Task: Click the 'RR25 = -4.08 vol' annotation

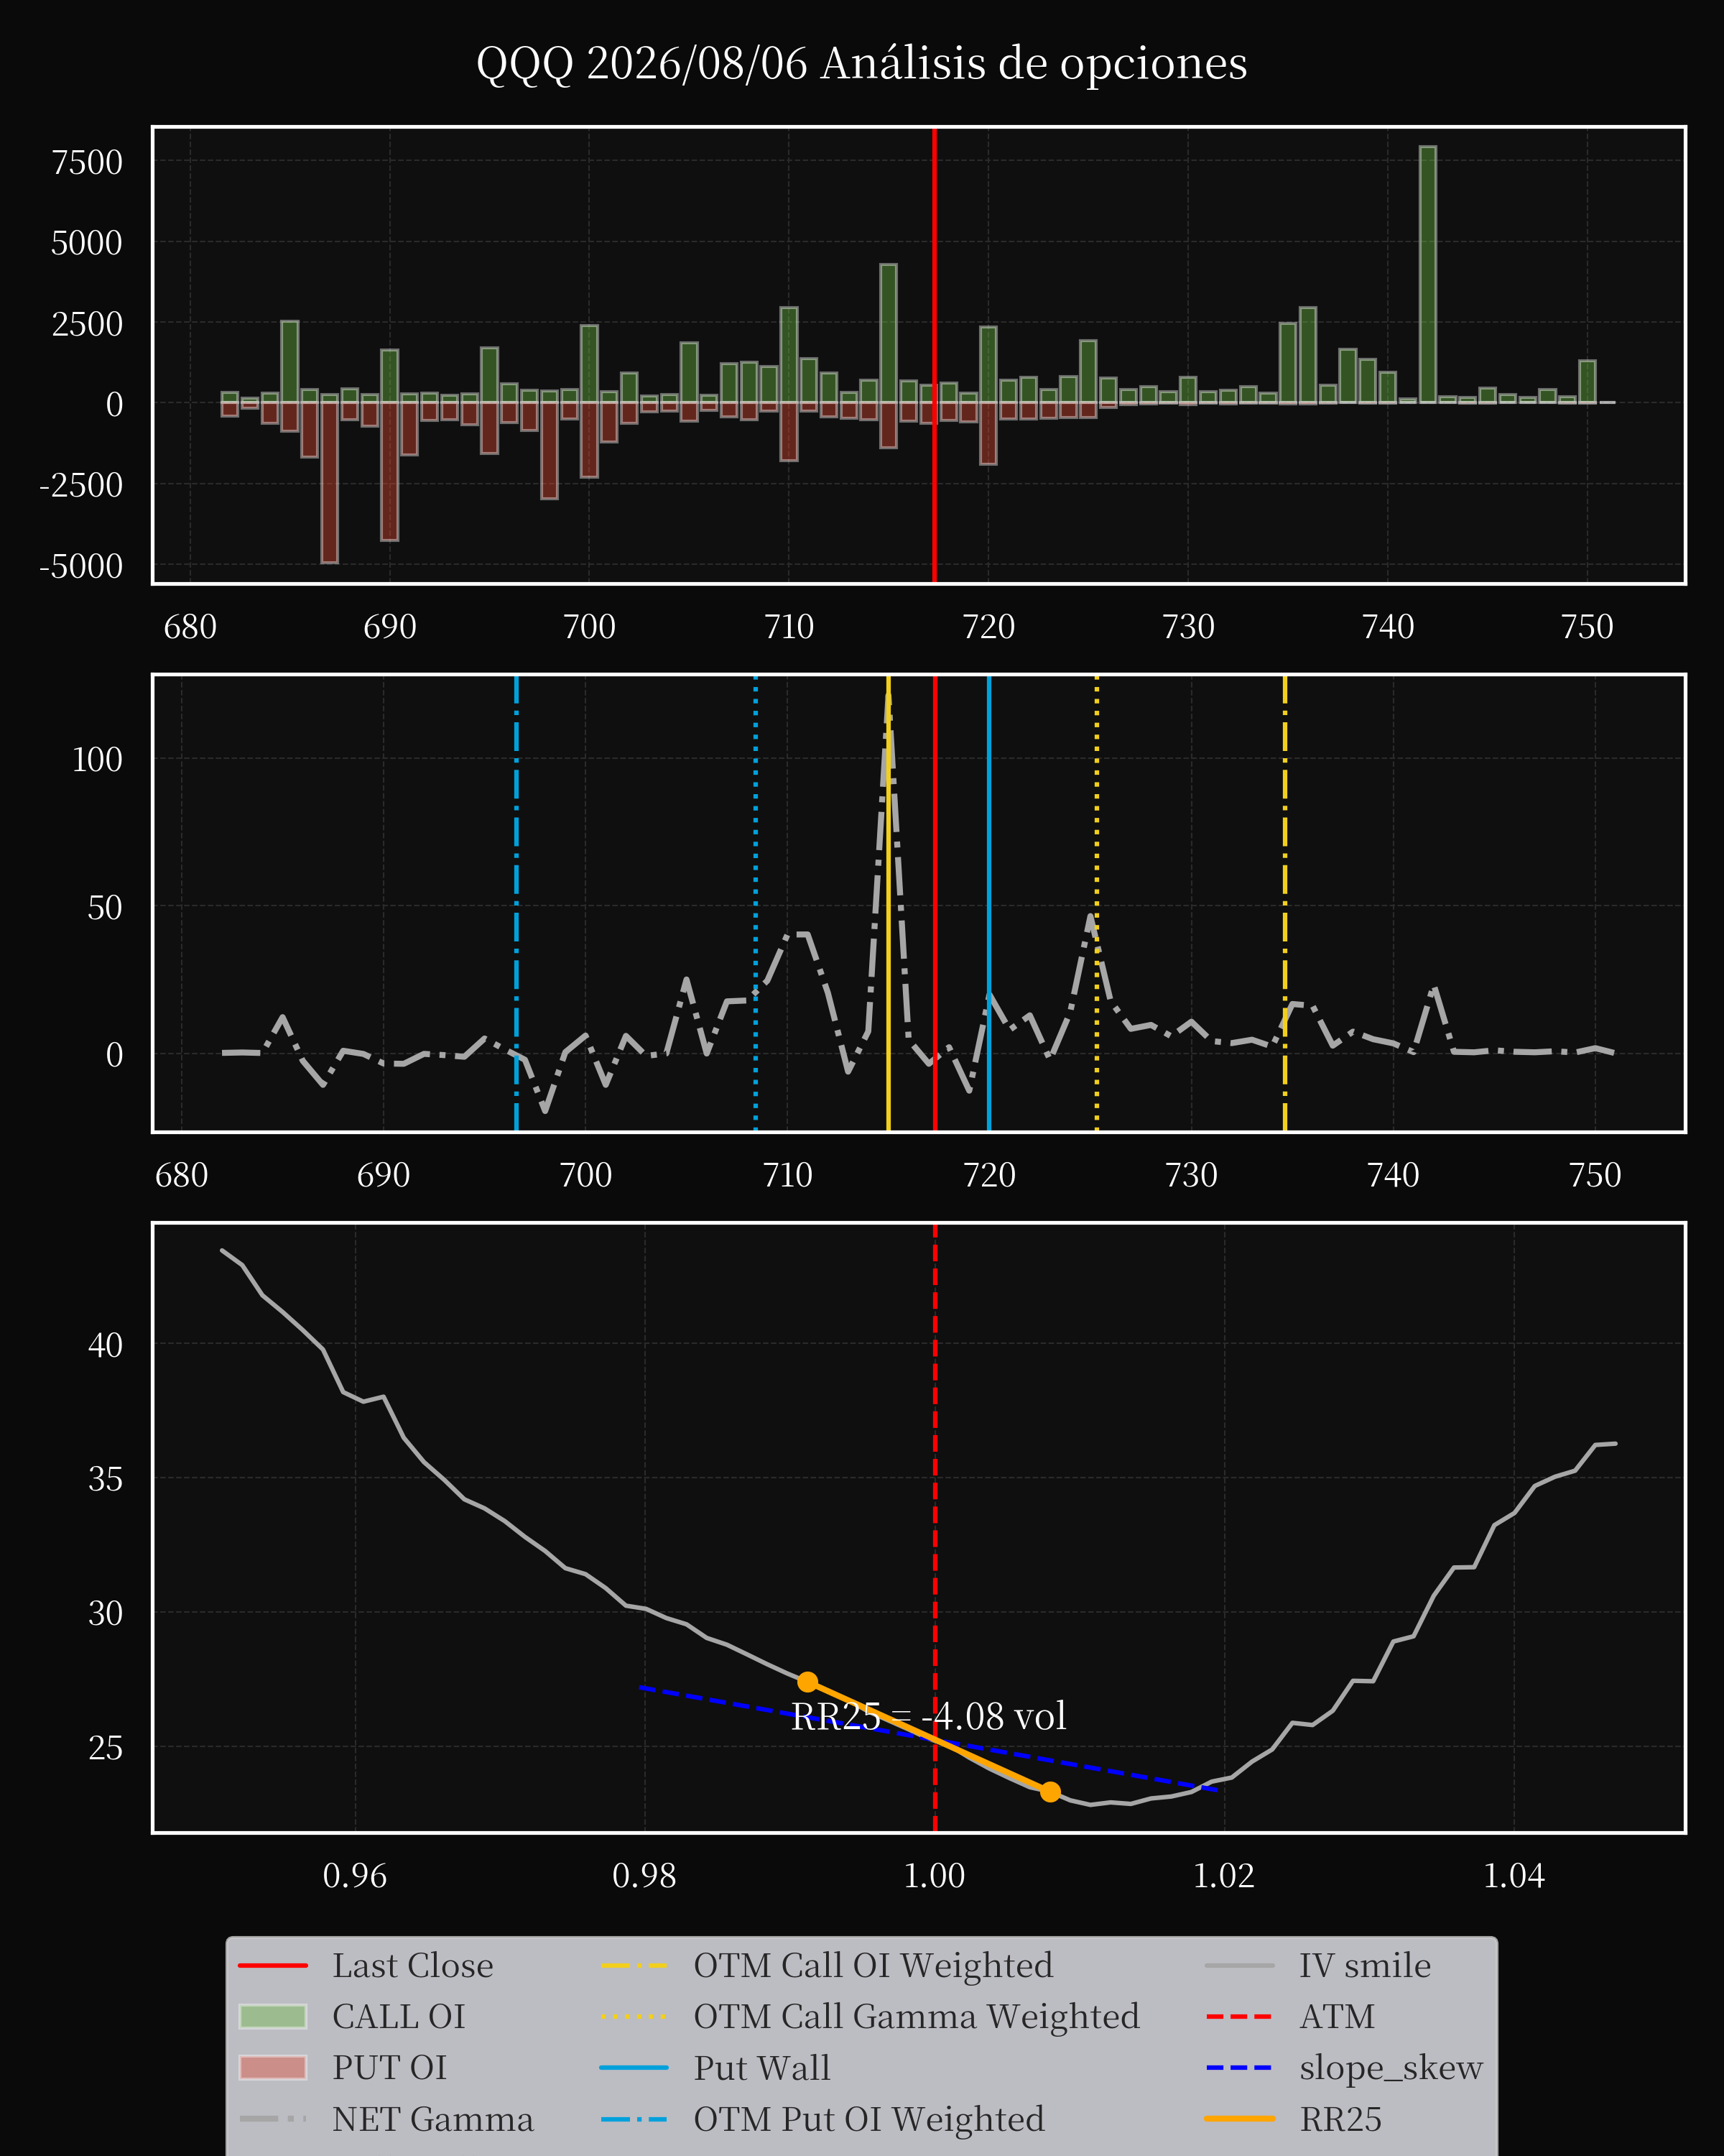Action: click(929, 1717)
